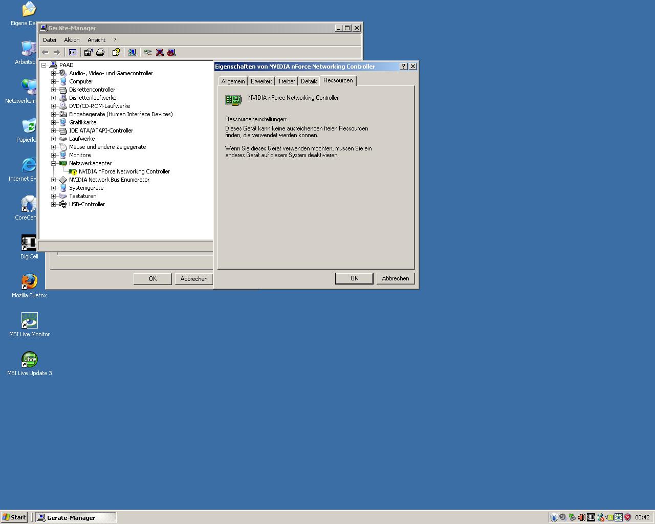
Task: Toggle the console tree show/hide toolbar icon
Action: pos(73,52)
